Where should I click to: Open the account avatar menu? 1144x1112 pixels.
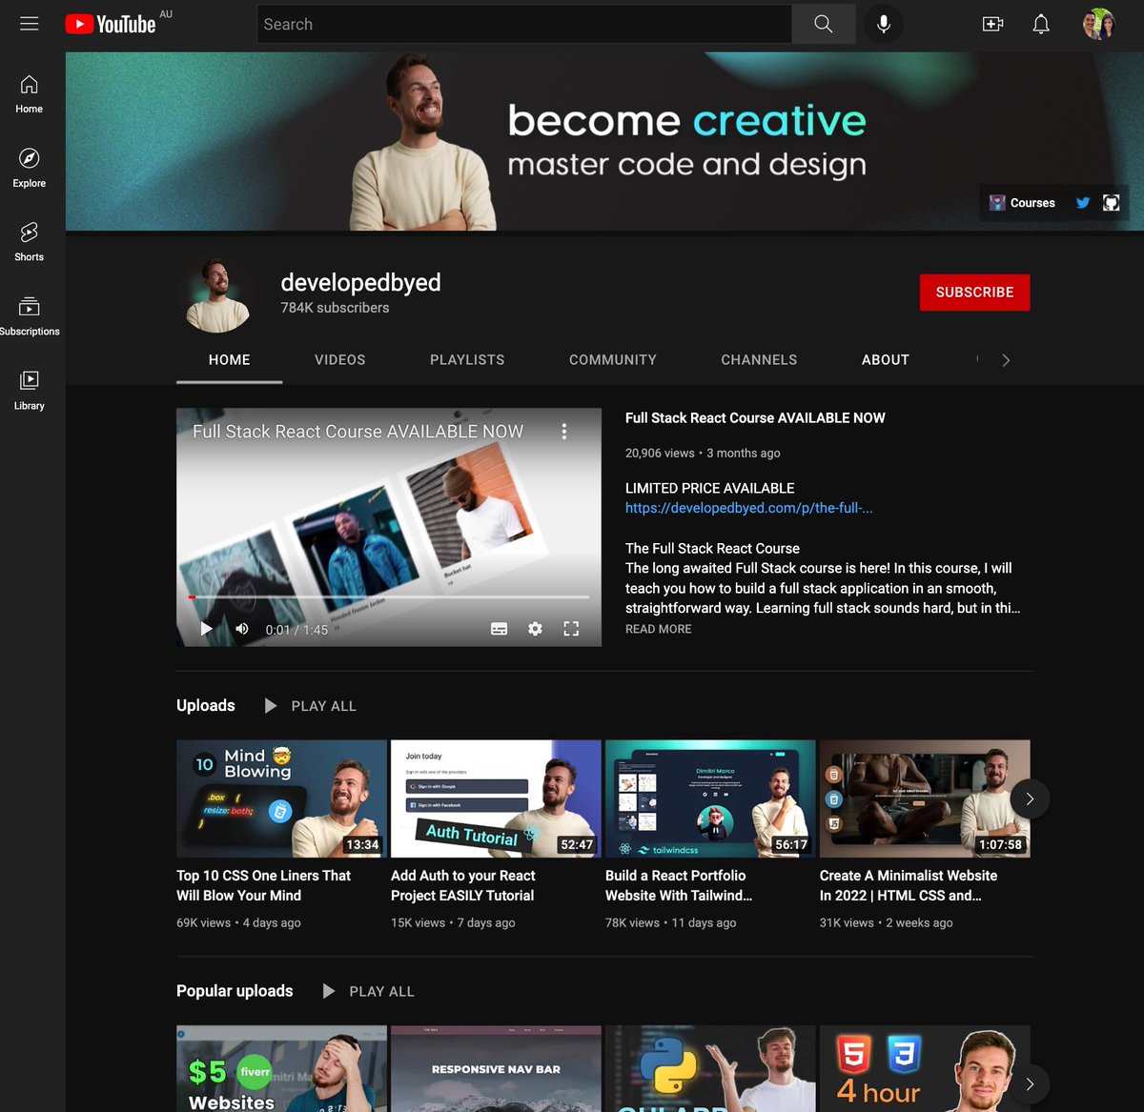pos(1098,24)
